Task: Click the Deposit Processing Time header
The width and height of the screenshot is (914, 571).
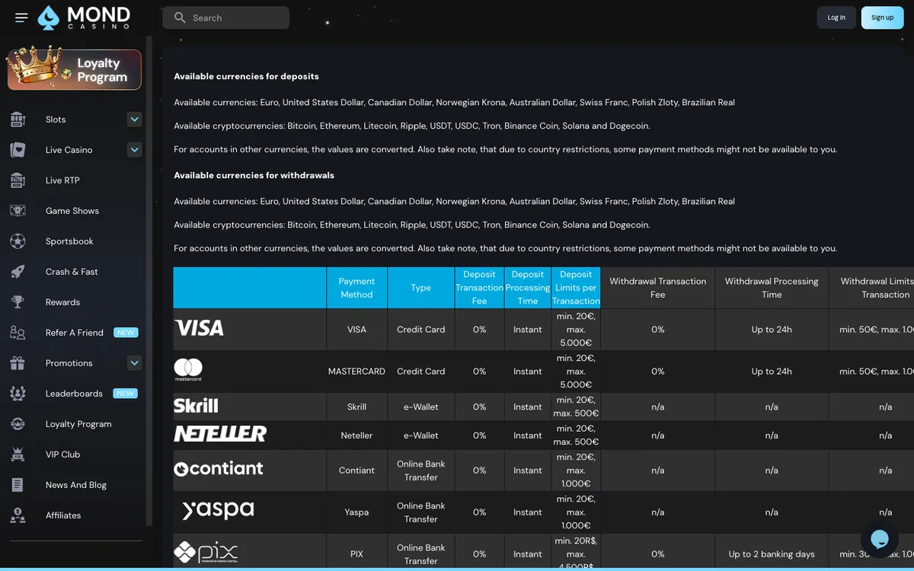Action: pos(527,288)
